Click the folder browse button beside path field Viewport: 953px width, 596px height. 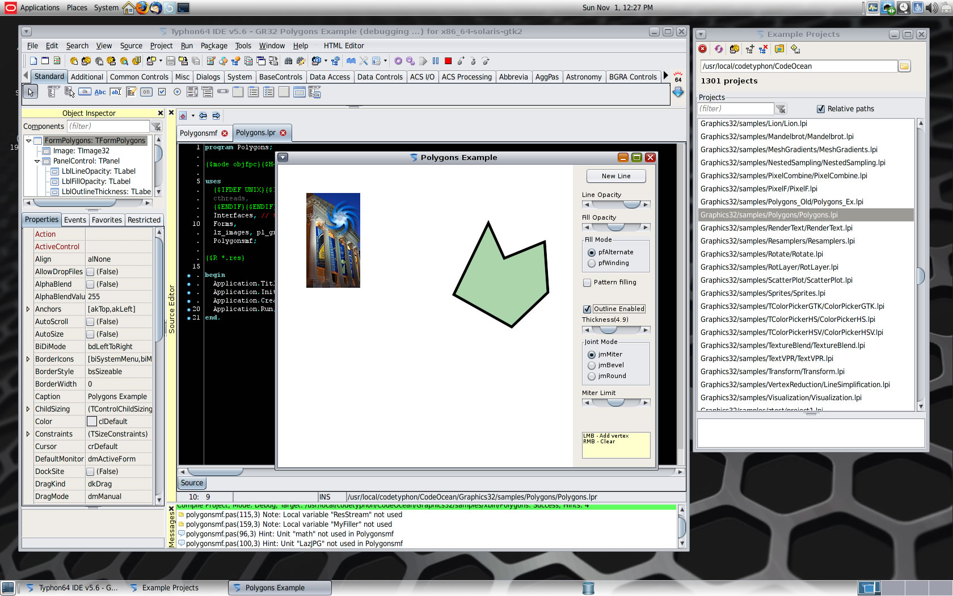904,66
